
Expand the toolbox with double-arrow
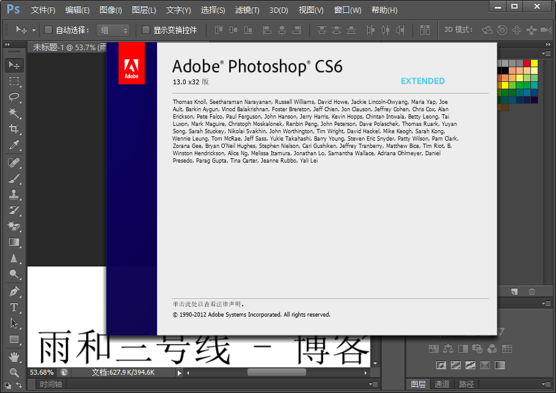tap(8, 45)
